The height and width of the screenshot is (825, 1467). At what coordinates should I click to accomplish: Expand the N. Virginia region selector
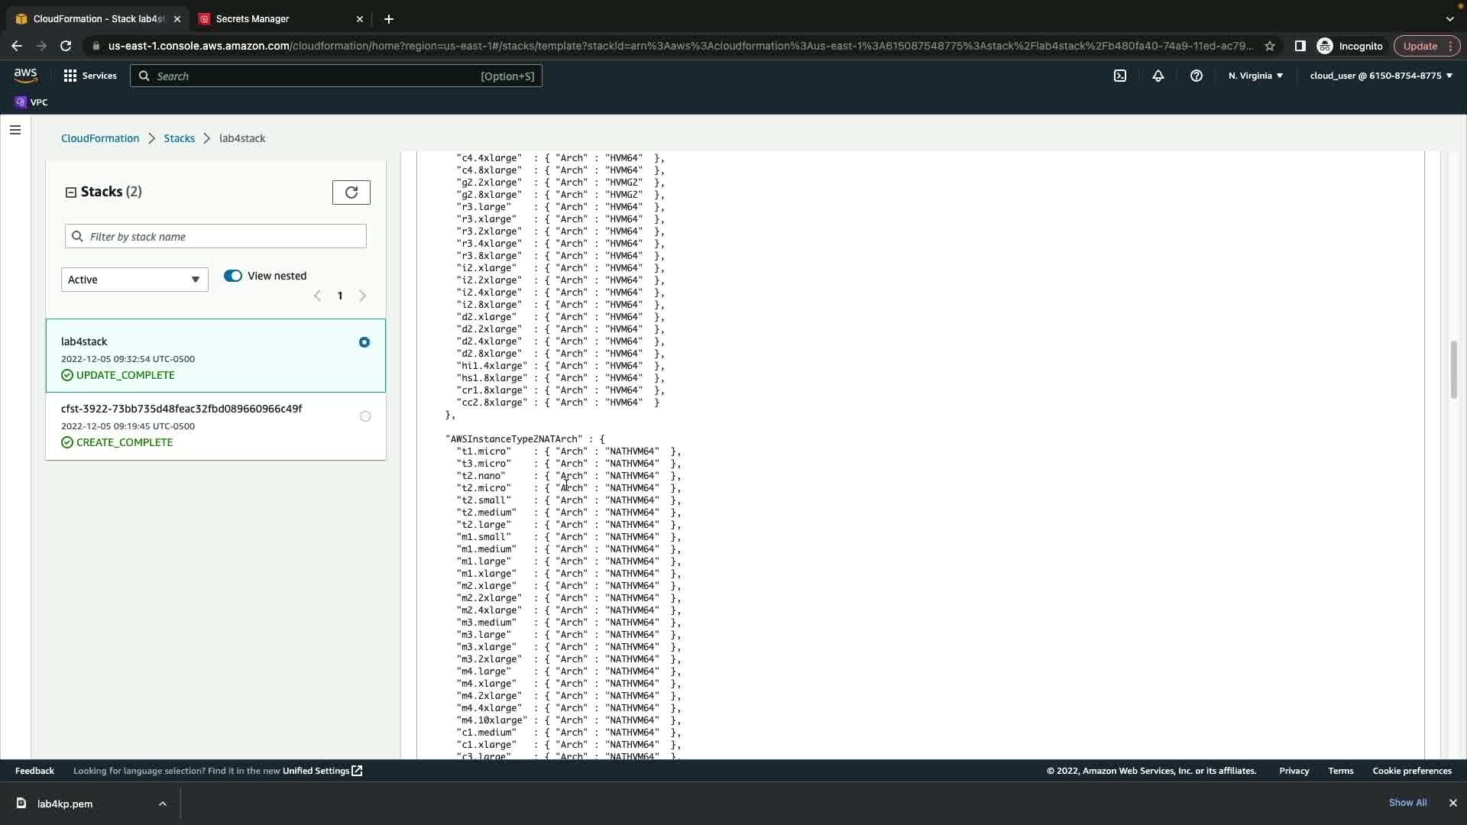1255,76
